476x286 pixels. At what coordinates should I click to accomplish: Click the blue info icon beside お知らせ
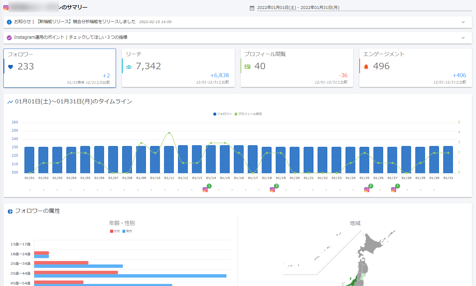9,22
